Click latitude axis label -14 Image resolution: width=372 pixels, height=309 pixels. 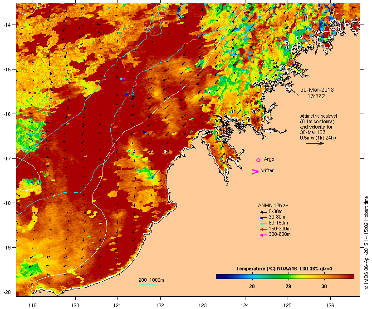coord(6,25)
